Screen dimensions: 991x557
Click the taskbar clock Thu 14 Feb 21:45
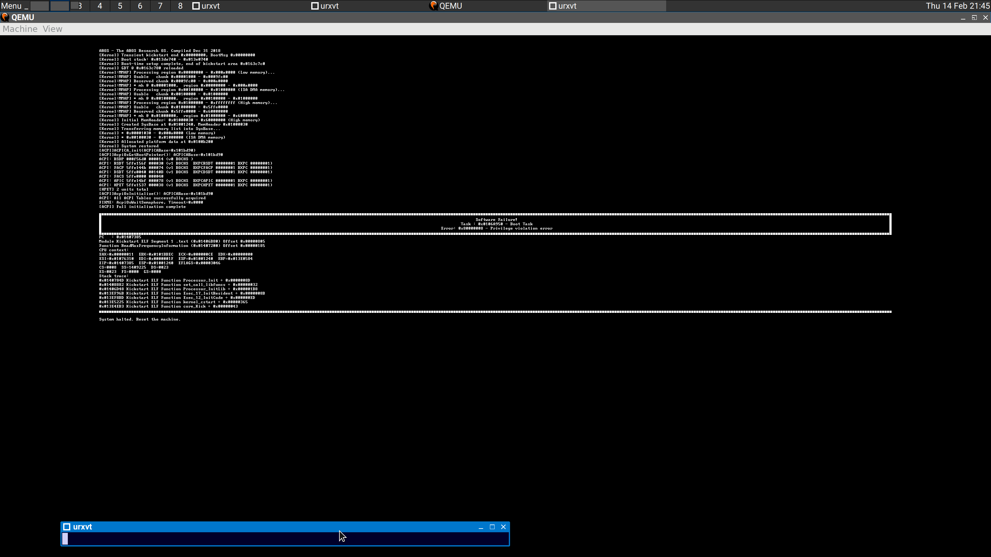pos(958,6)
